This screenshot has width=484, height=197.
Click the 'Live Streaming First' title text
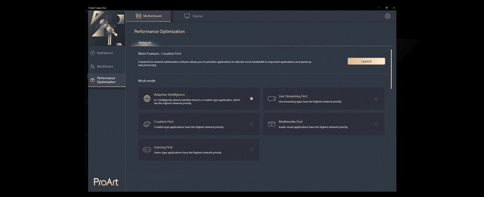(293, 96)
